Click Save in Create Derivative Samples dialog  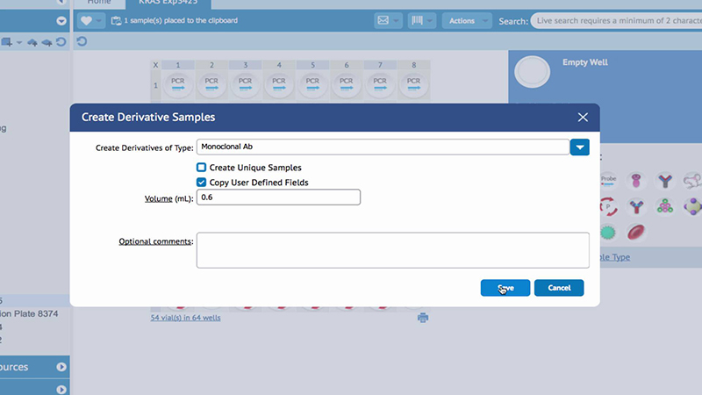click(505, 288)
